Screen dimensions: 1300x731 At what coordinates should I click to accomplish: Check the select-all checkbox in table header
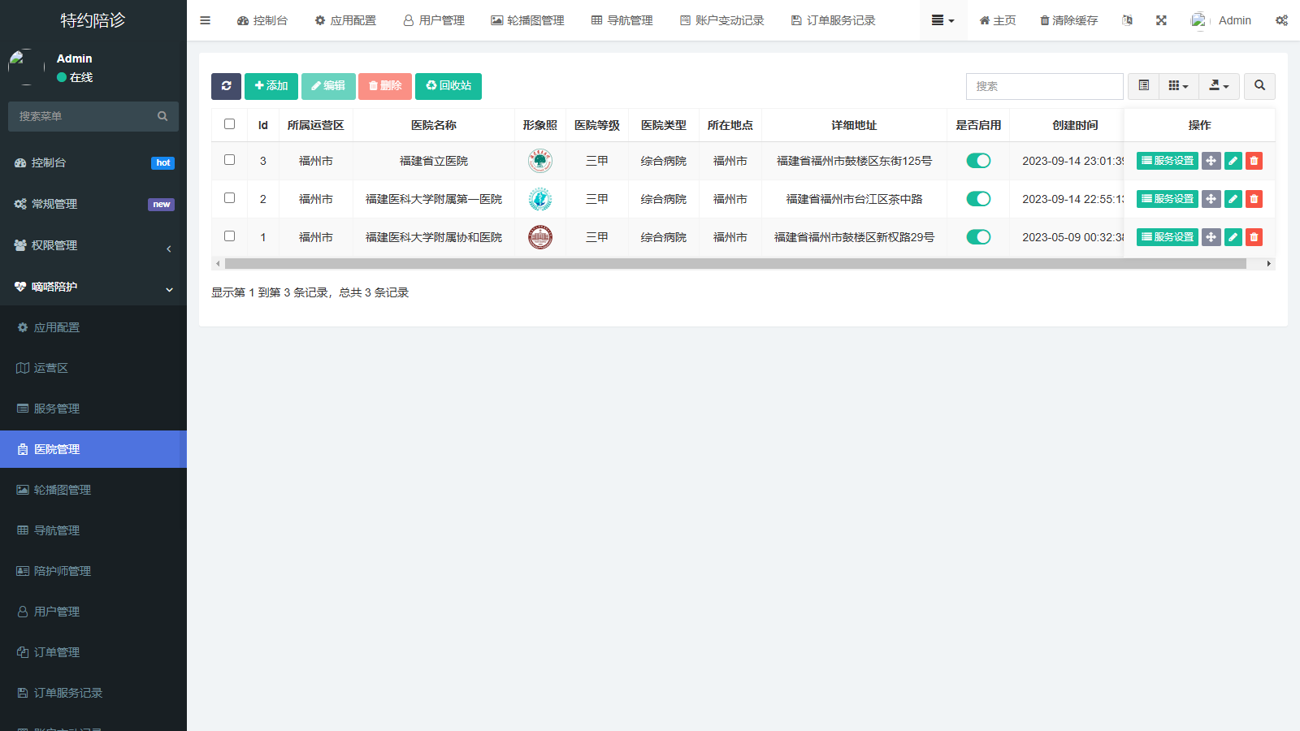(x=229, y=124)
